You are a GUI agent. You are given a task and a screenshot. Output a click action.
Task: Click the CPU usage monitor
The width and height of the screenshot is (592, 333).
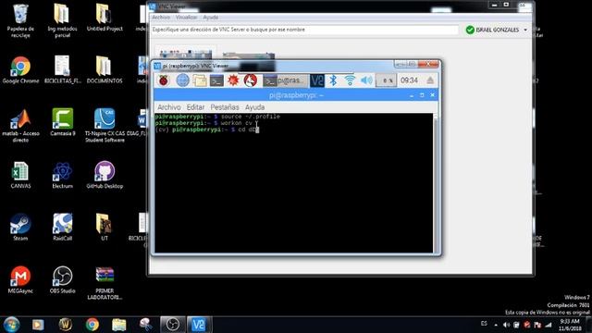tap(387, 80)
